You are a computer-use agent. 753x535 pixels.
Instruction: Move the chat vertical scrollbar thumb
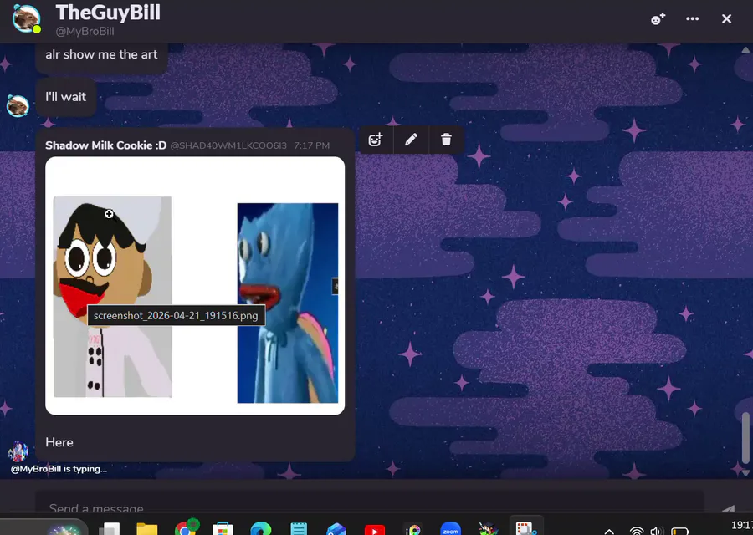click(x=745, y=438)
